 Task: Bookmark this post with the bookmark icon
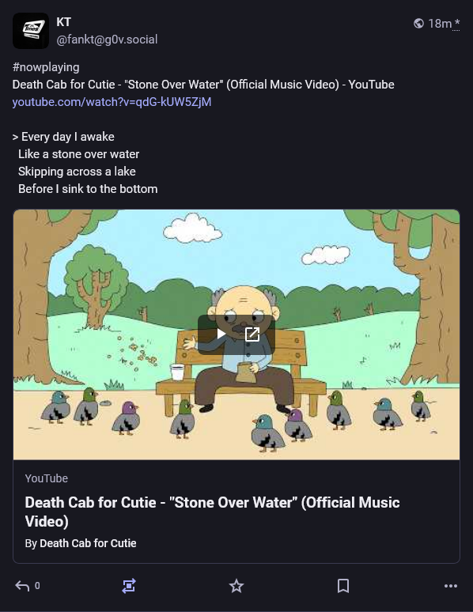343,586
